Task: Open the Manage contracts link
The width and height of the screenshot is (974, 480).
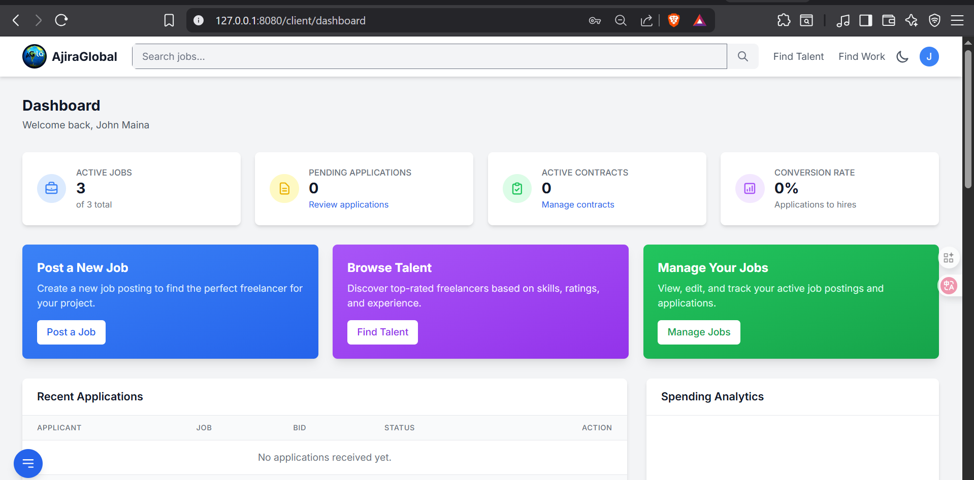Action: pos(577,204)
